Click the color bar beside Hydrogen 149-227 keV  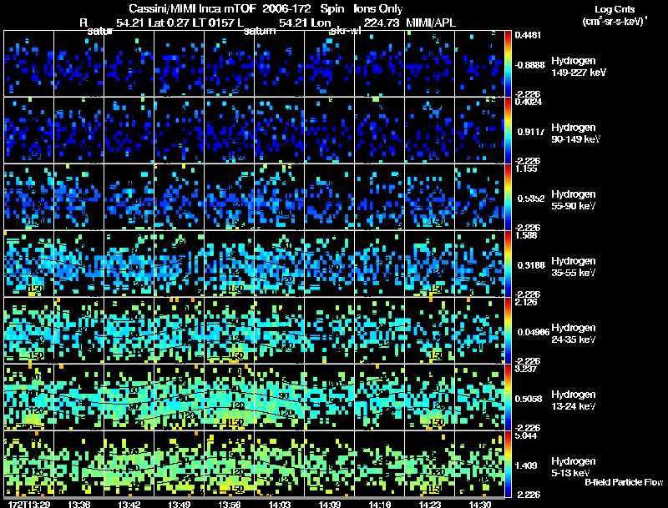click(508, 64)
